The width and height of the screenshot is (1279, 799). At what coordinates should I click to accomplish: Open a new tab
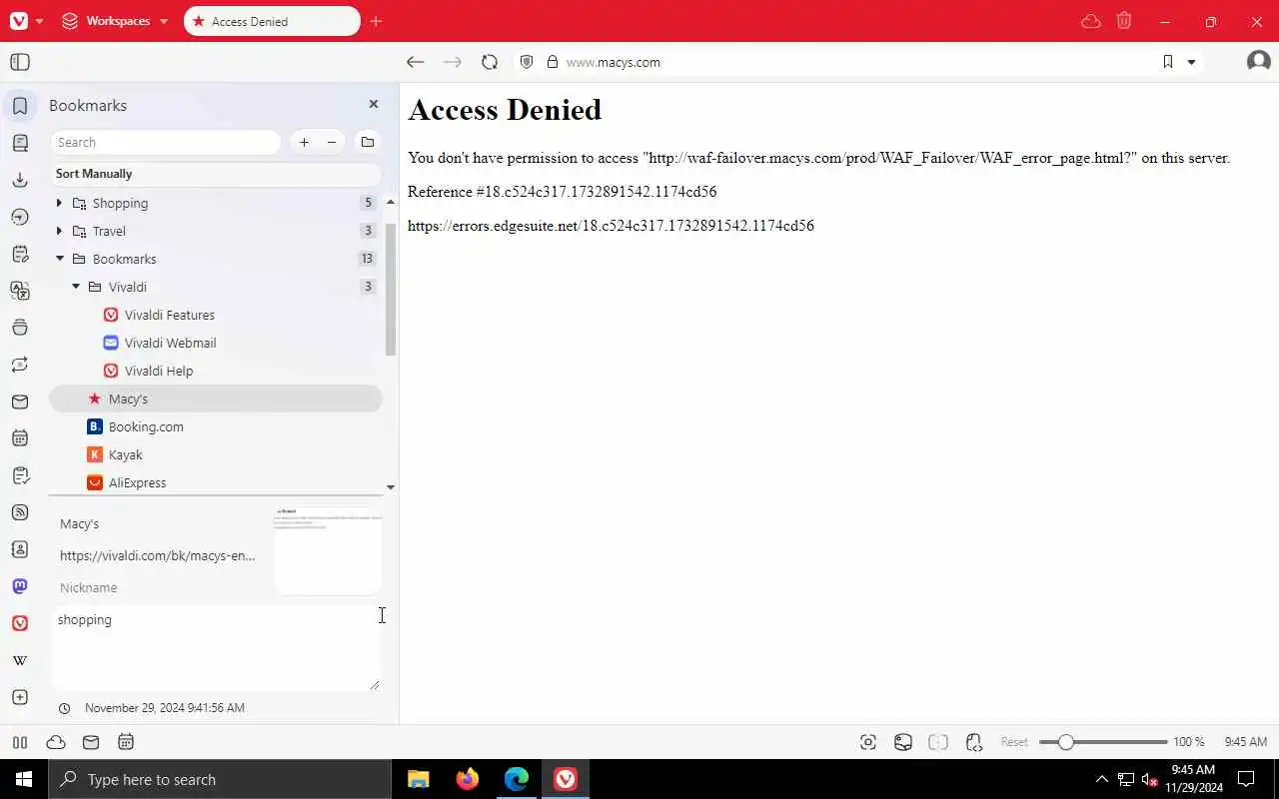click(376, 21)
